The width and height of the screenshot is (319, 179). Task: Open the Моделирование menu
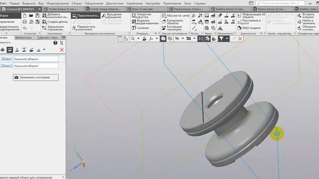click(58, 3)
